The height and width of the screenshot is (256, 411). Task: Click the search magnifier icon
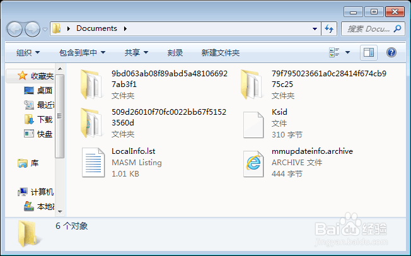coord(397,28)
